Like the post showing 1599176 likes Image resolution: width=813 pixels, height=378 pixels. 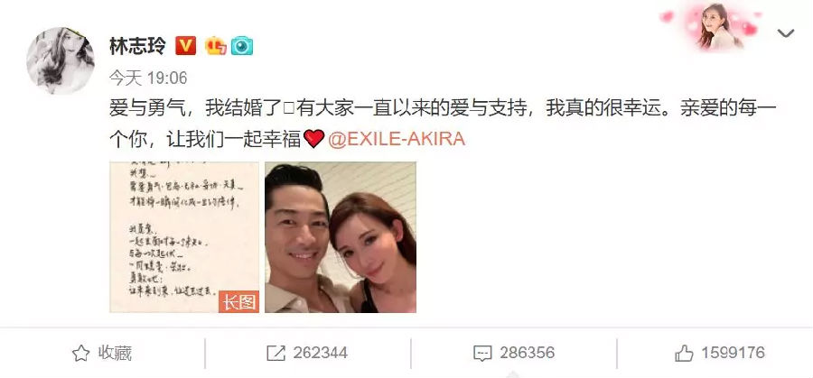click(x=720, y=354)
